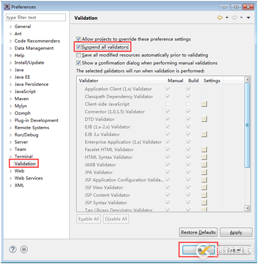258x264 pixels.
Task: Expand the Java EE tree node
Action: click(11, 77)
